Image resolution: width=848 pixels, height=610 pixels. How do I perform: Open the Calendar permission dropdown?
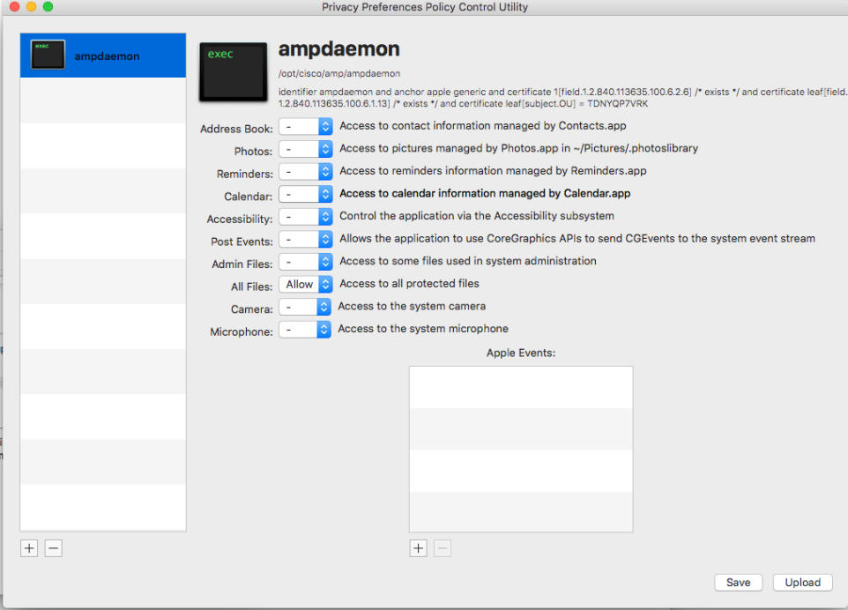306,194
